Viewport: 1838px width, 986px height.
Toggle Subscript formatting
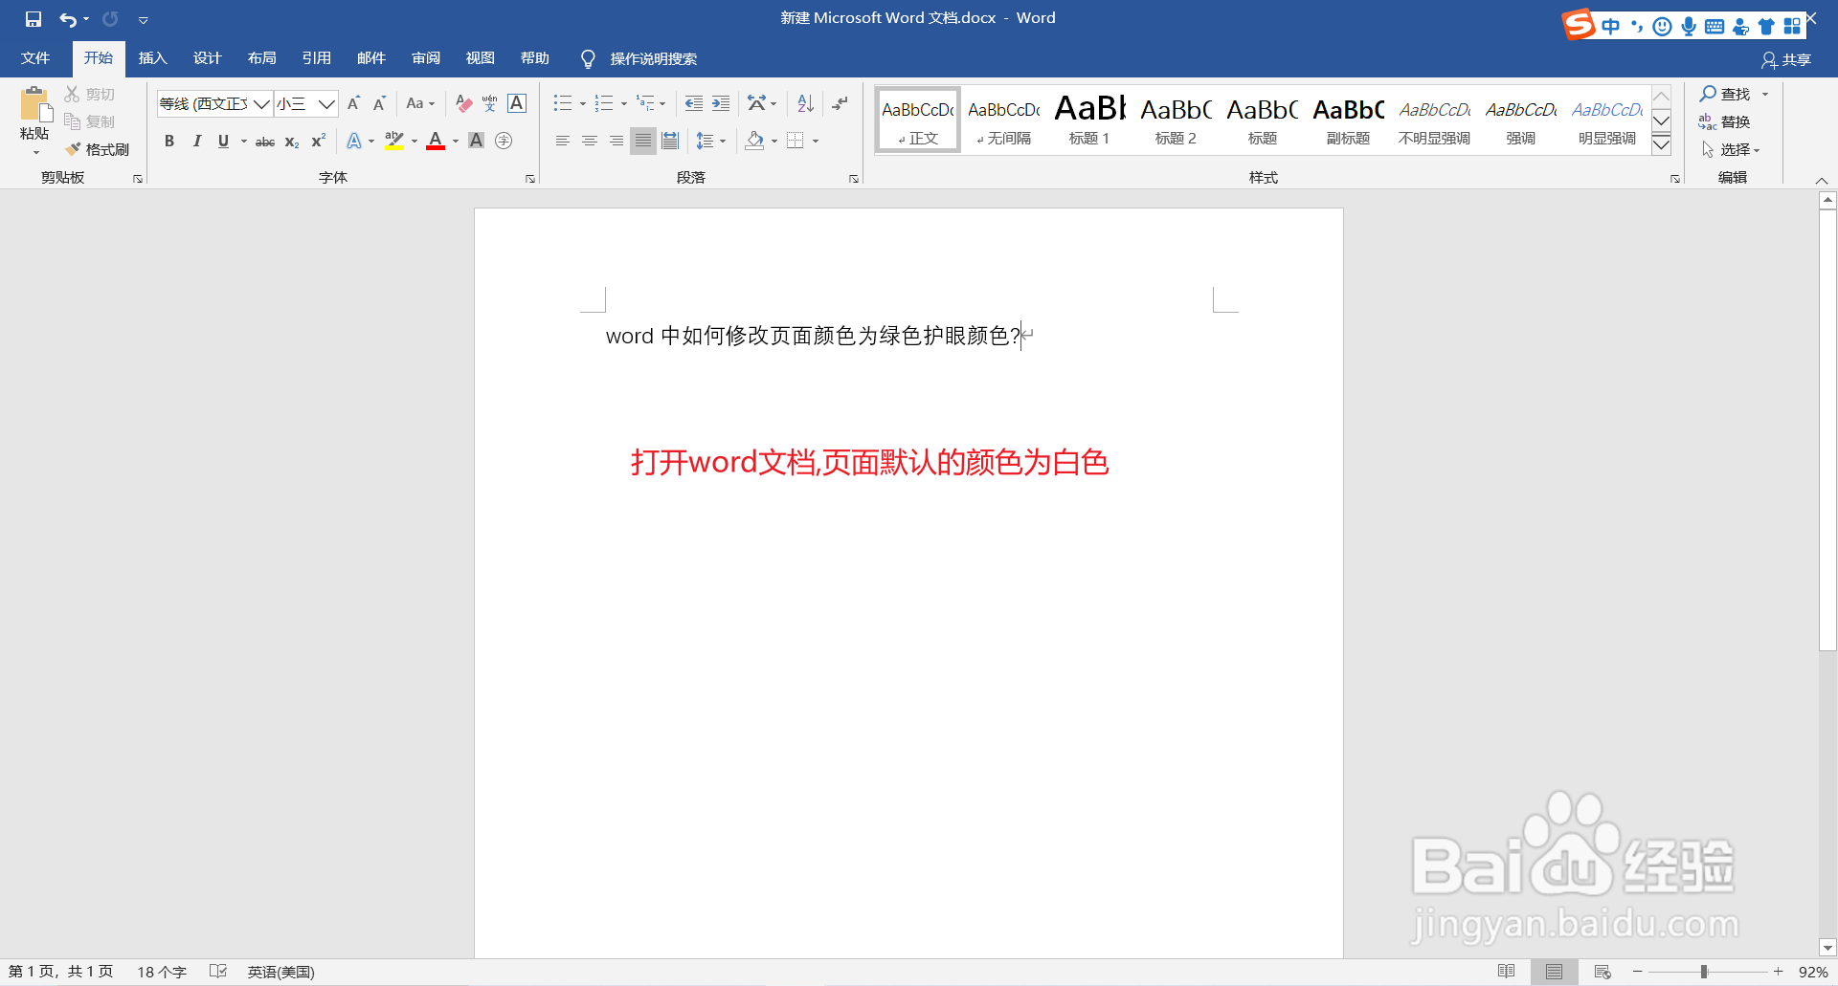(292, 142)
